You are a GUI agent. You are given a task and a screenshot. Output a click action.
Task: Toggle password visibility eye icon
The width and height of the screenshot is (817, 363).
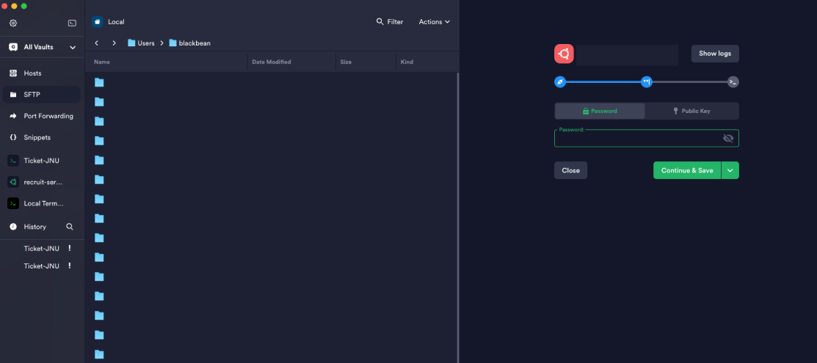728,138
